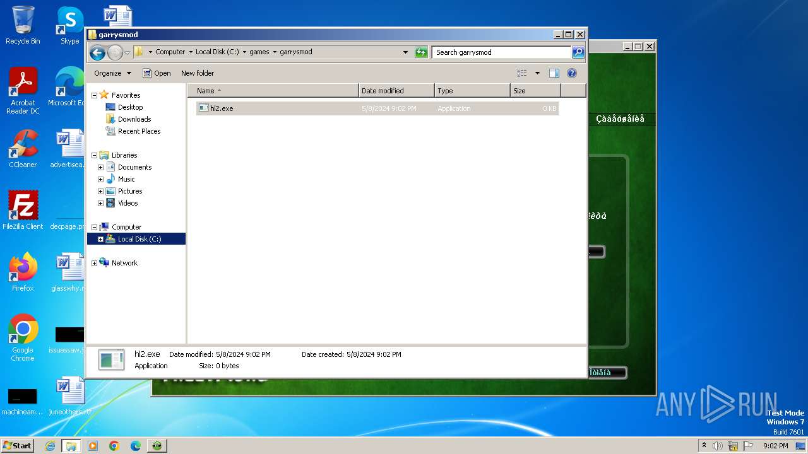Click the Open toolbar button
Image resolution: width=808 pixels, height=454 pixels.
[157, 73]
